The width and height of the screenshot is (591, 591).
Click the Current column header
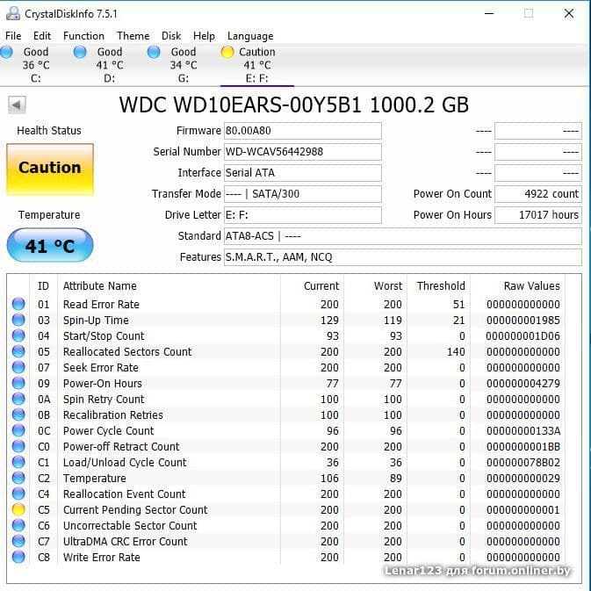(x=321, y=286)
